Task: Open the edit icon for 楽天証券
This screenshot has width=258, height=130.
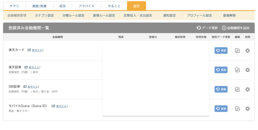Action: [237, 70]
